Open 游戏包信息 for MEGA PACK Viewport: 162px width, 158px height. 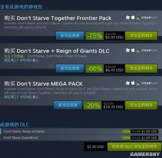click(68, 105)
